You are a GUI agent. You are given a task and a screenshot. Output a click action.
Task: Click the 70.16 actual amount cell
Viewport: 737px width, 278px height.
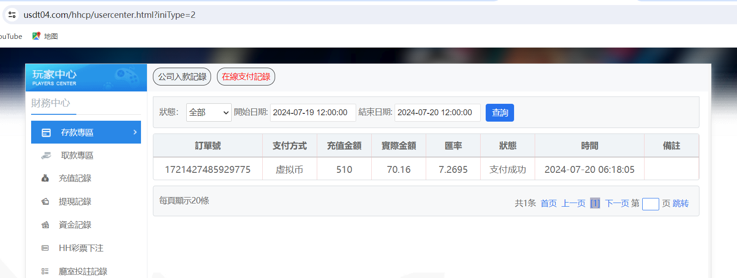coord(399,170)
